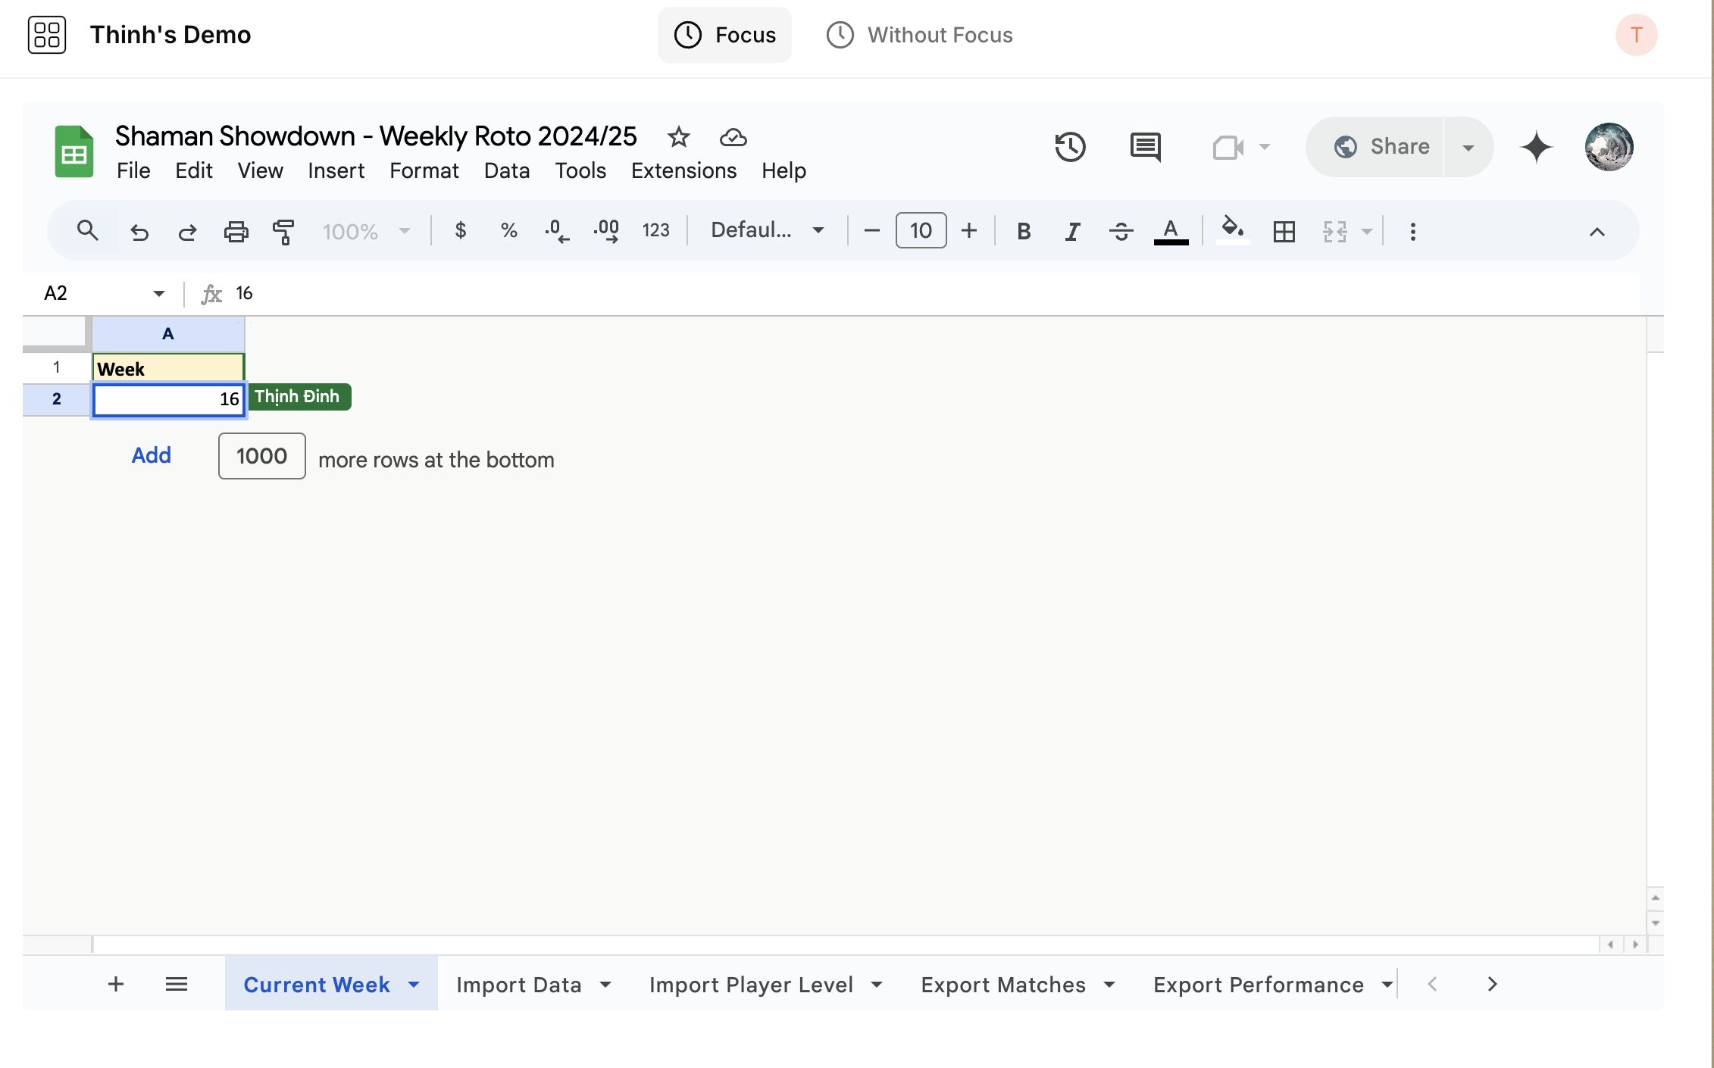The width and height of the screenshot is (1714, 1068).
Task: Toggle strikethrough formatting
Action: [x=1121, y=231]
